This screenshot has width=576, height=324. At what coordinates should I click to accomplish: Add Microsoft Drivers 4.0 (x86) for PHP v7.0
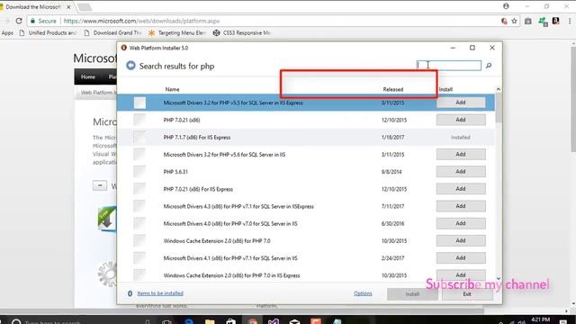click(x=461, y=223)
